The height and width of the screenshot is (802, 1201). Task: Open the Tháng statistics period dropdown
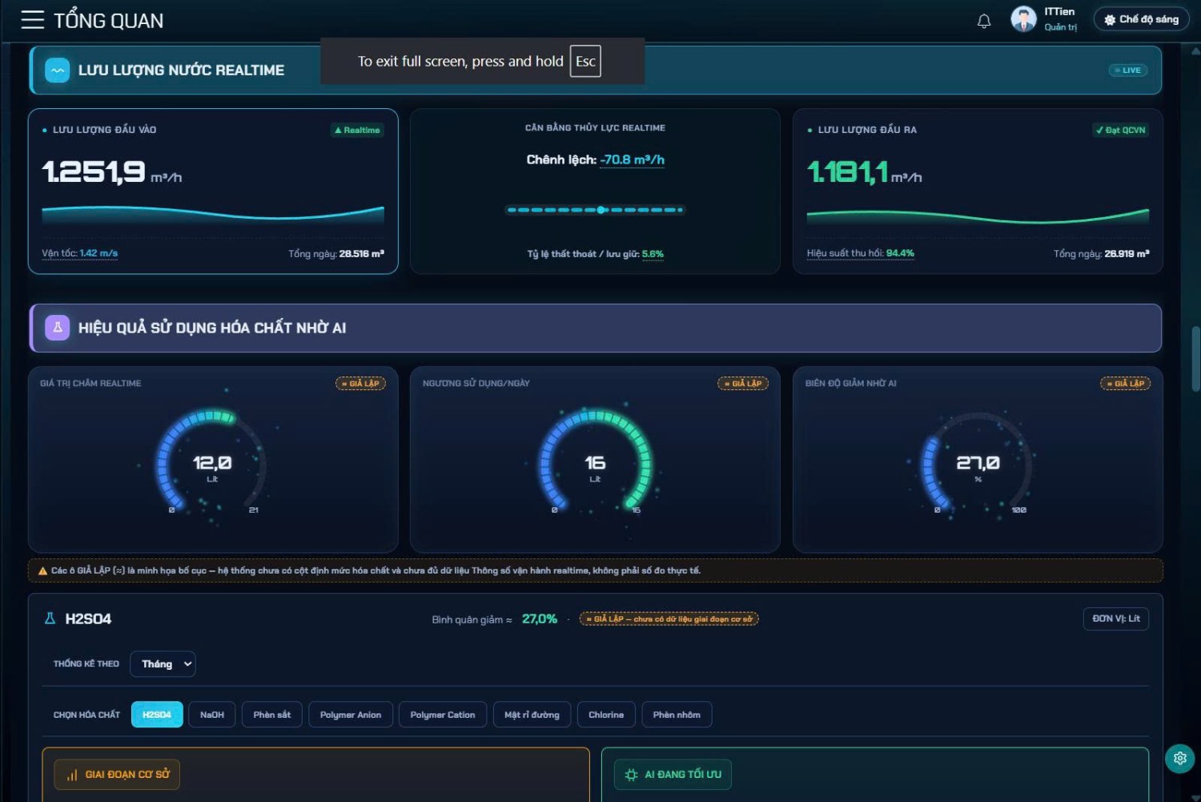[x=163, y=664]
